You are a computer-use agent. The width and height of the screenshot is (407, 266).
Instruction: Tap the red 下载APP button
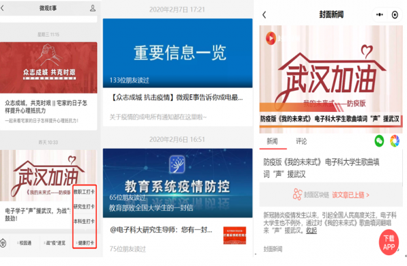click(389, 243)
